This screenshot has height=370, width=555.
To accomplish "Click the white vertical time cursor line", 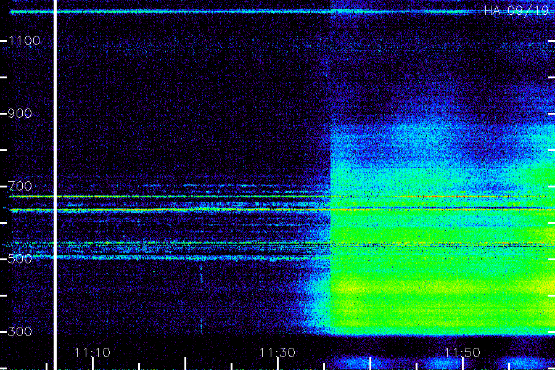I will 55,185.
